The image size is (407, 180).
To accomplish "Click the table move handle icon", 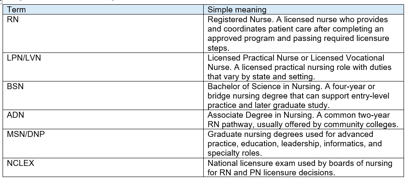I will coord(1,1).
